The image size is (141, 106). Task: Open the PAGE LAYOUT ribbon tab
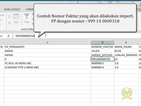(12, 9)
